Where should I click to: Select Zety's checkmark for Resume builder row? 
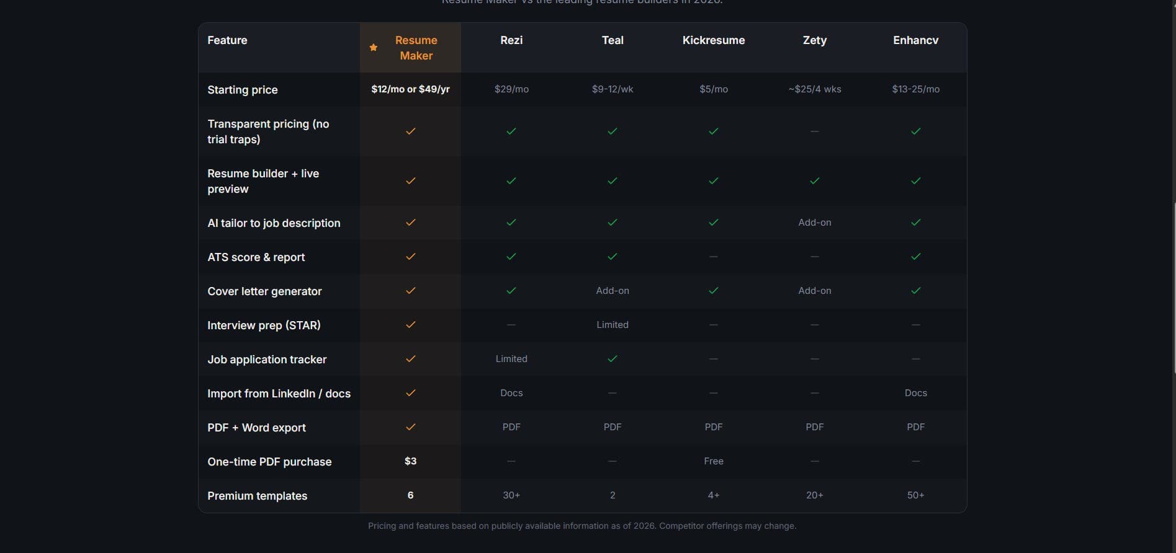pyautogui.click(x=815, y=181)
